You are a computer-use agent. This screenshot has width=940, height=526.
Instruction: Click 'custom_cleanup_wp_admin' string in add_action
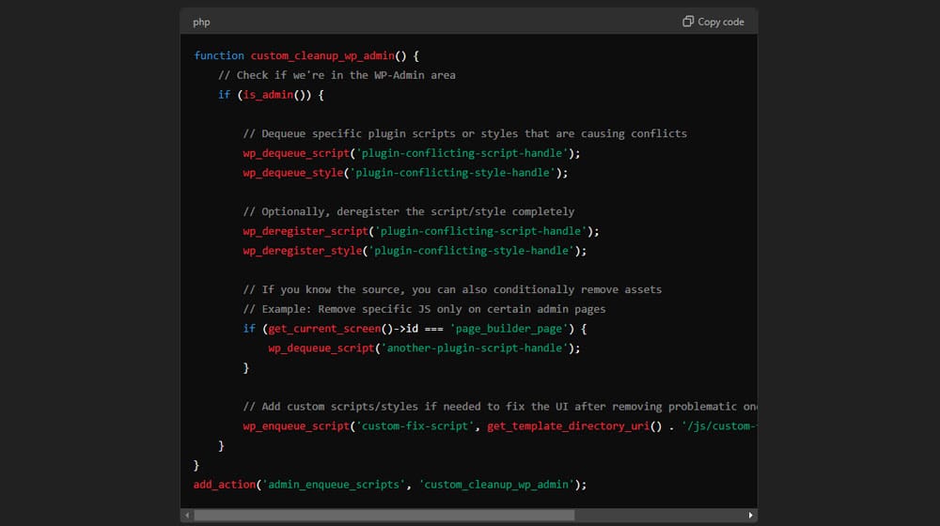click(496, 485)
